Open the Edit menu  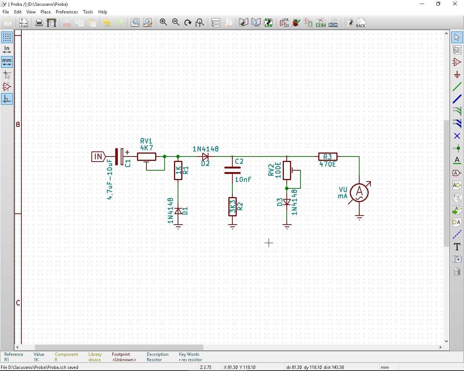[18, 12]
